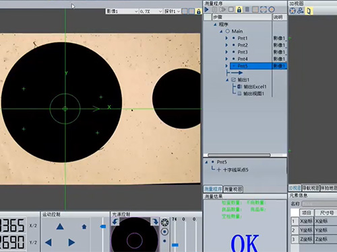337x252 pixels.
Task: Switch to the 导航视图 tab
Action: point(311,188)
